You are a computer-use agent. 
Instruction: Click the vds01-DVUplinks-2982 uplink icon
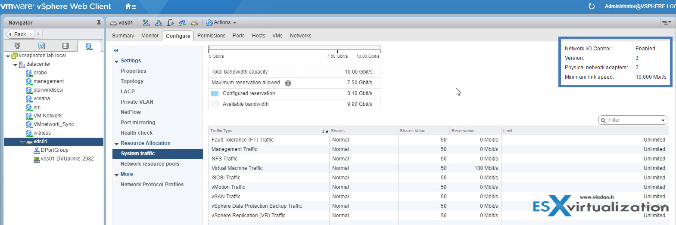(37, 159)
